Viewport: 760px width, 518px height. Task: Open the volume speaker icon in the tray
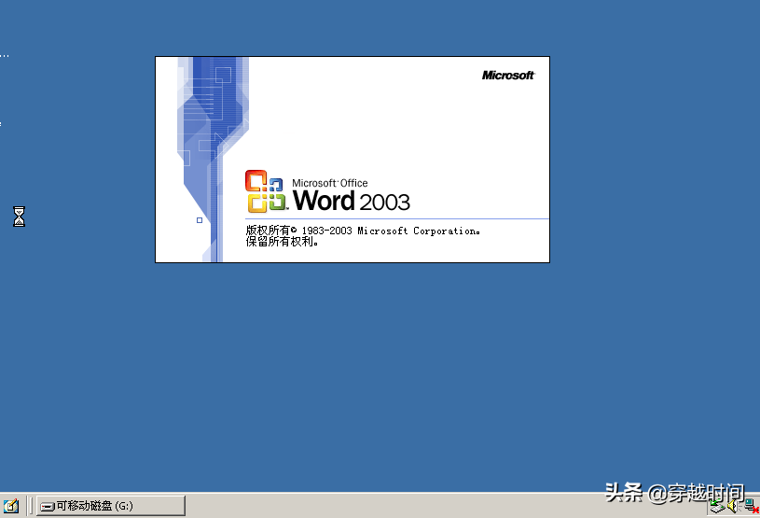click(732, 507)
